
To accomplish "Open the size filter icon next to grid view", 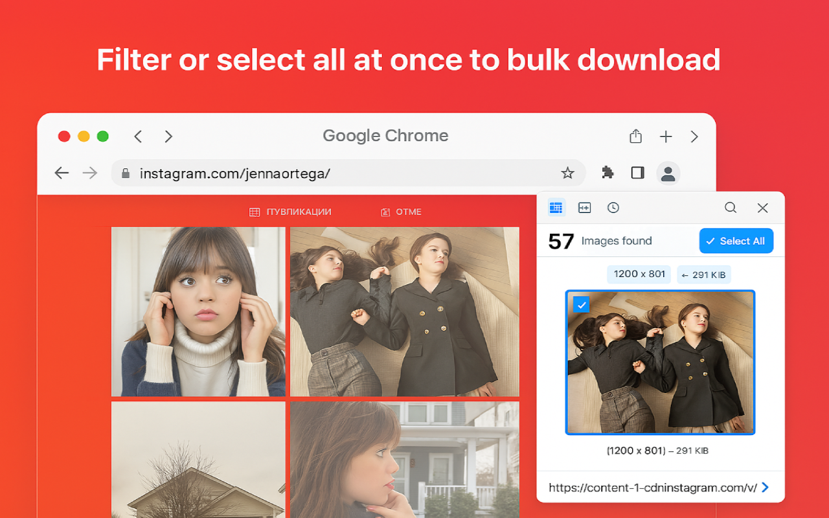I will tap(584, 207).
